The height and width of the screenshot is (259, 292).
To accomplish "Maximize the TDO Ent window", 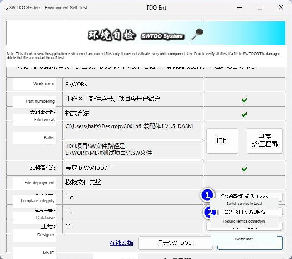I will point(260,7).
